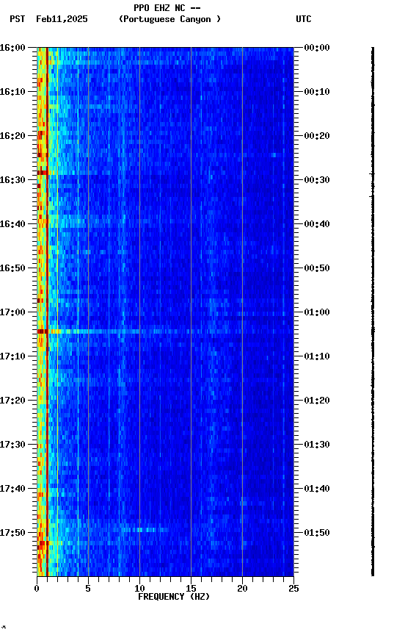Viewport: 405px width, 635px height.
Task: Click the '16:40' PST time label
Action: point(12,224)
